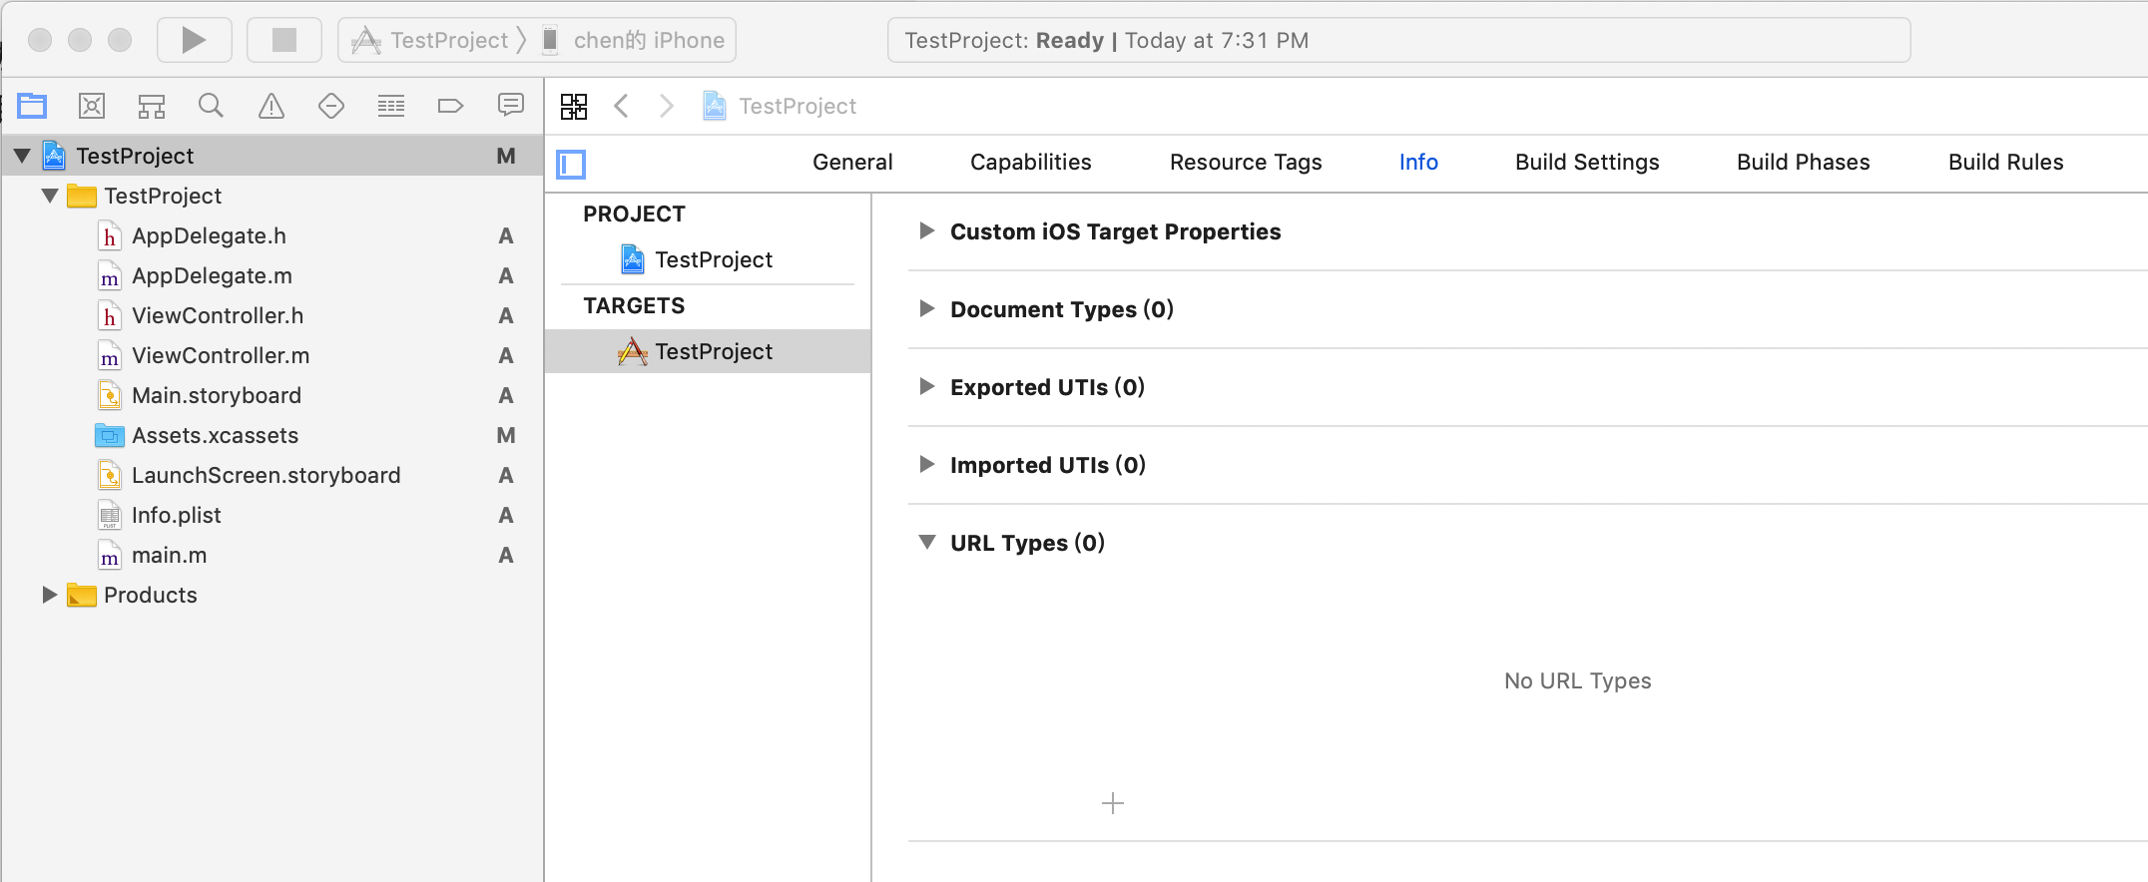Viewport: 2148px width, 882px height.
Task: Open the Capabilities tab
Action: pyautogui.click(x=1030, y=162)
